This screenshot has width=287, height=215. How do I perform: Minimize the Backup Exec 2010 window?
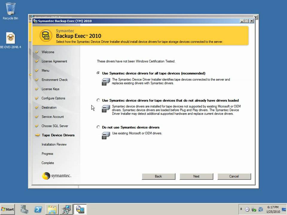[x=242, y=21]
